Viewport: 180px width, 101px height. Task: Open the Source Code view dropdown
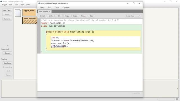point(133,16)
